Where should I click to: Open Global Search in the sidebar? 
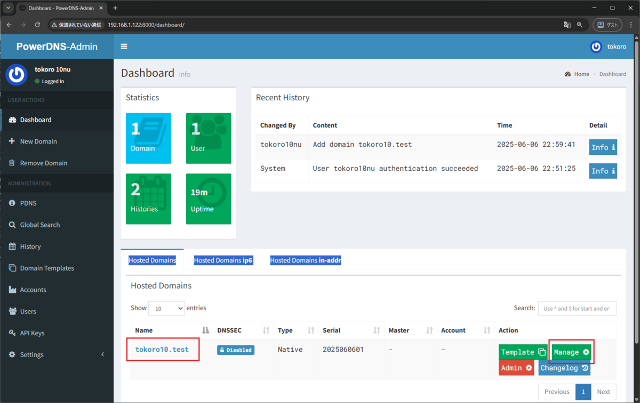(x=57, y=225)
